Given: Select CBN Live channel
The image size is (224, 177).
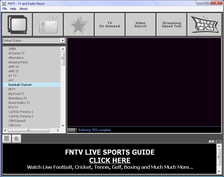Looking at the screenshot, I should (x=32, y=125).
